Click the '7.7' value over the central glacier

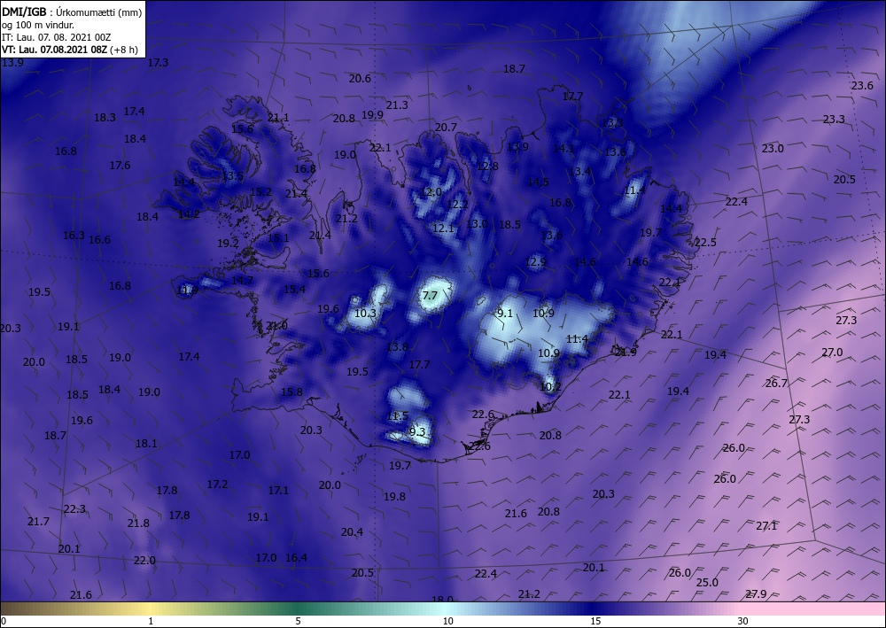430,295
